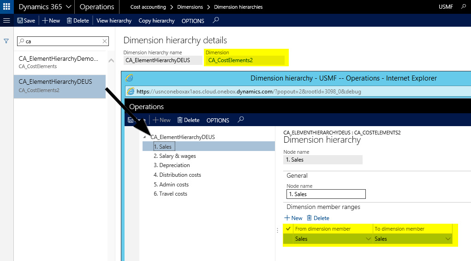Click the search icon next to OPTIONS in main toolbar
The image size is (471, 261).
point(215,20)
